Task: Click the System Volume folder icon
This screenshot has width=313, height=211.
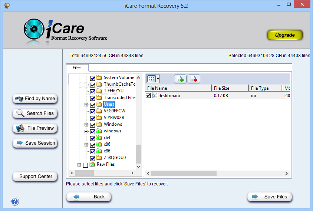Action: click(99, 77)
